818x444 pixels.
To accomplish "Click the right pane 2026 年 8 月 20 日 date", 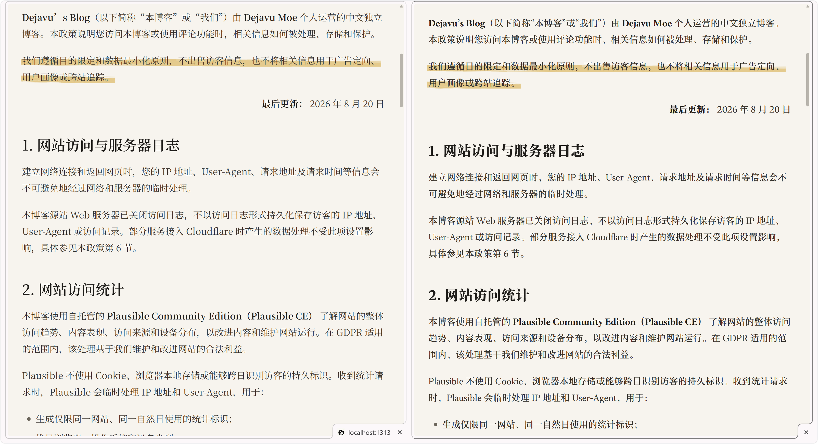I will pos(753,110).
